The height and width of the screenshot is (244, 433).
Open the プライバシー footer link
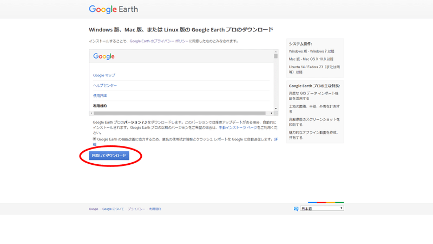[x=136, y=209]
